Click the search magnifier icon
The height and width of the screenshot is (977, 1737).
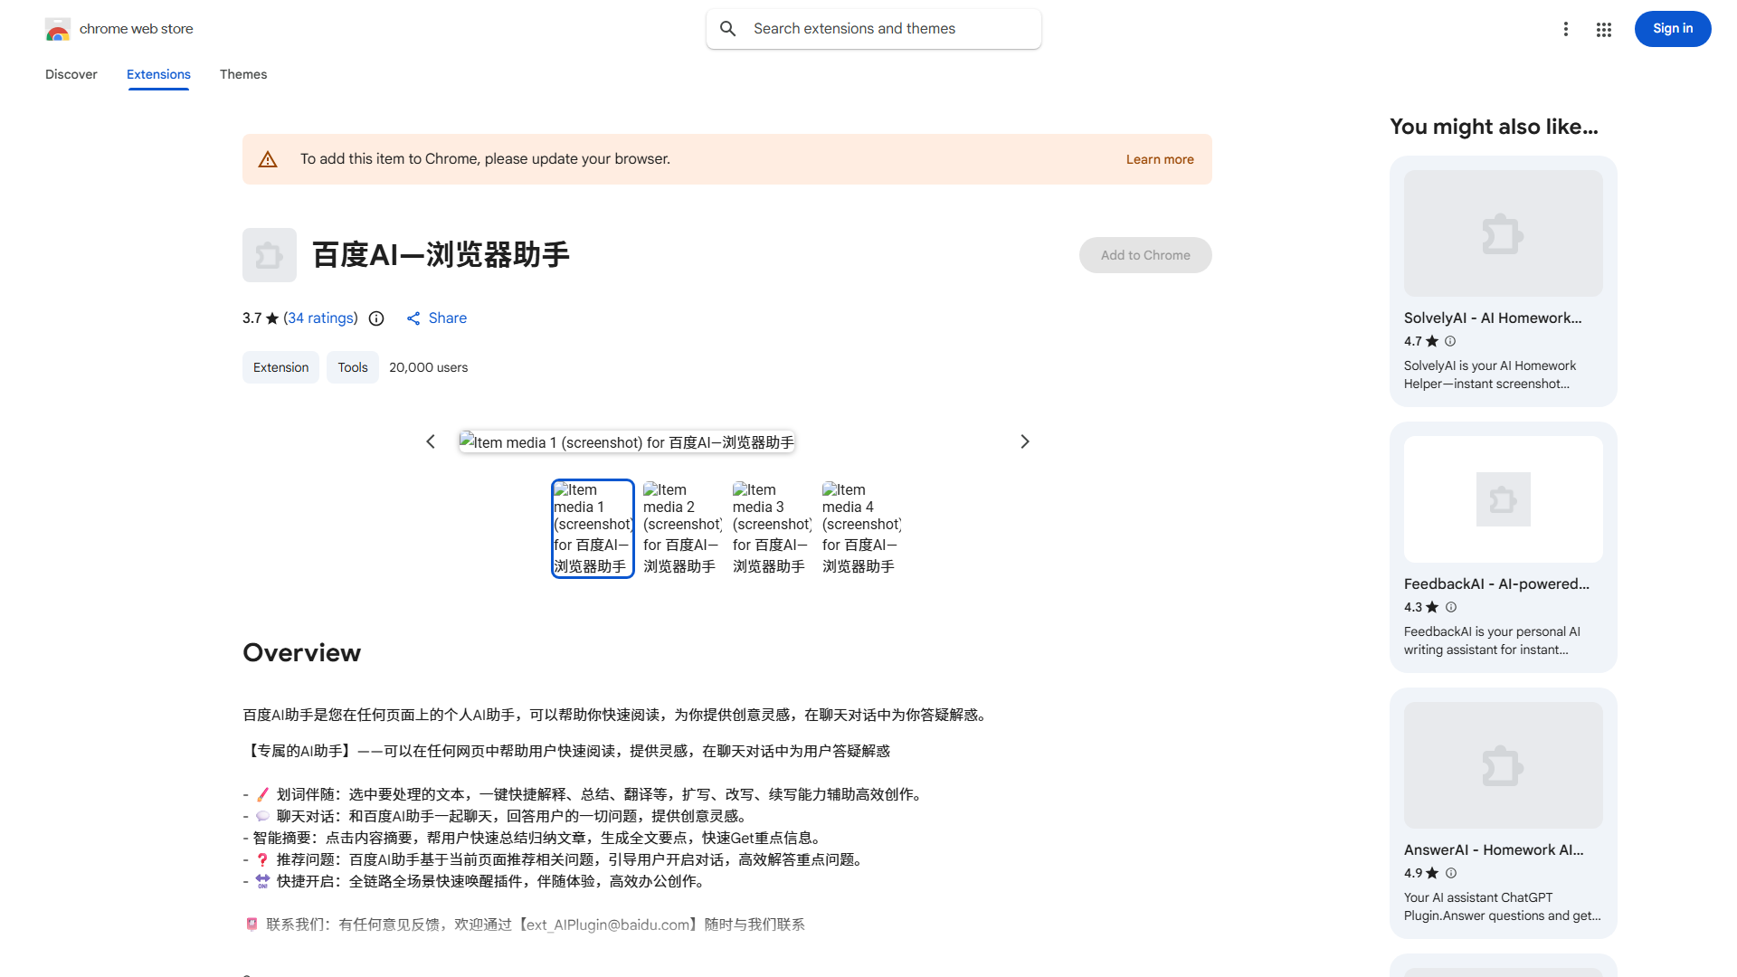[x=728, y=28]
